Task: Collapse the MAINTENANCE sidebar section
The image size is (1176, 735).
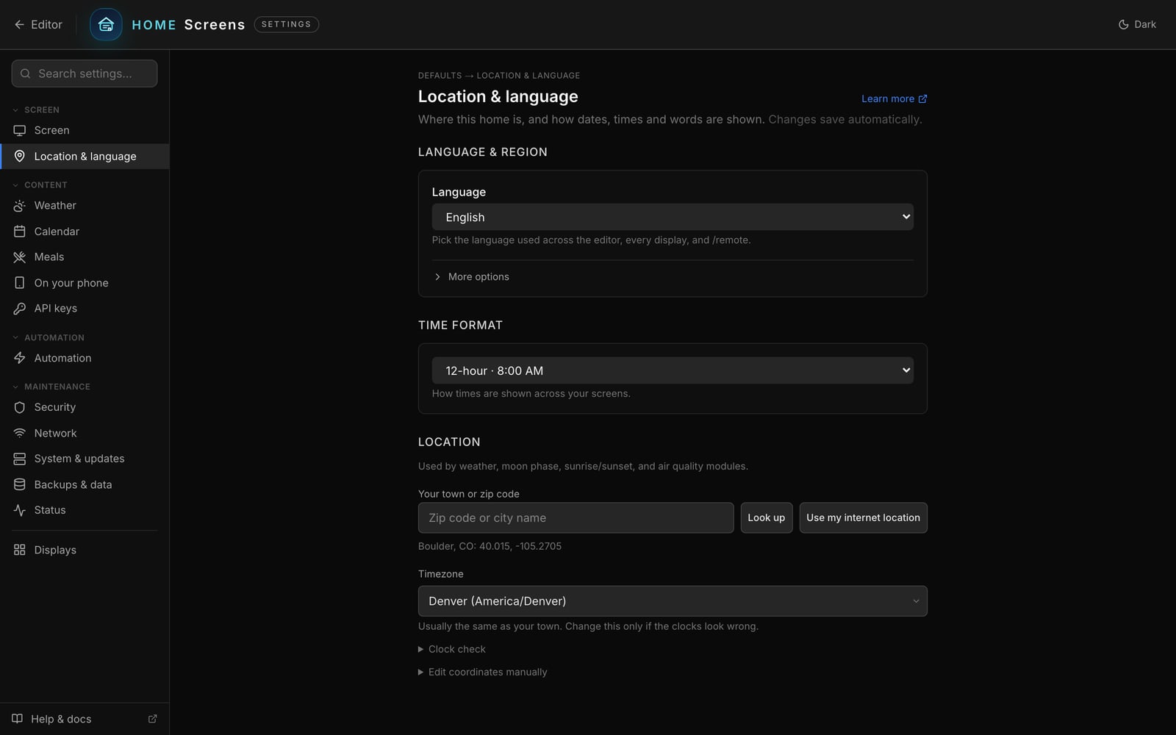Action: coord(51,387)
